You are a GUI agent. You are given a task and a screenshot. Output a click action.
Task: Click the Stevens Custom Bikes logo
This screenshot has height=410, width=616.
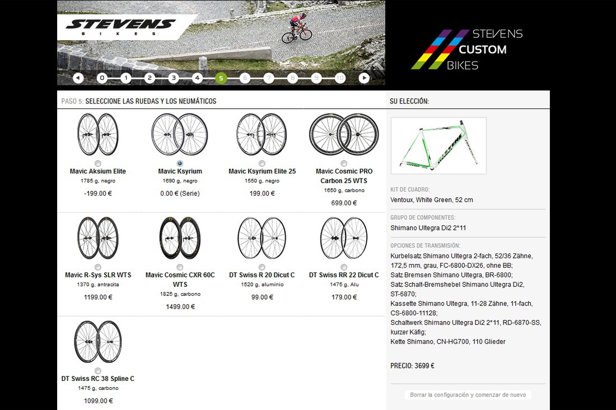point(467,50)
